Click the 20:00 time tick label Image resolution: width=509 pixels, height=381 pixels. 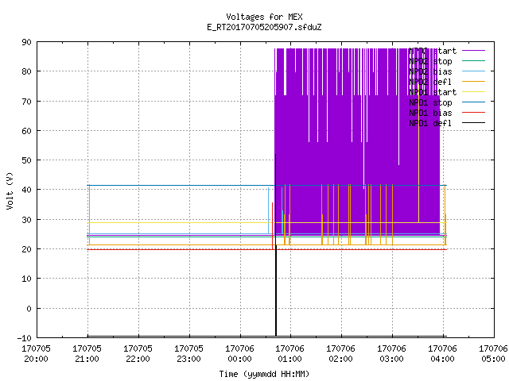pos(36,359)
